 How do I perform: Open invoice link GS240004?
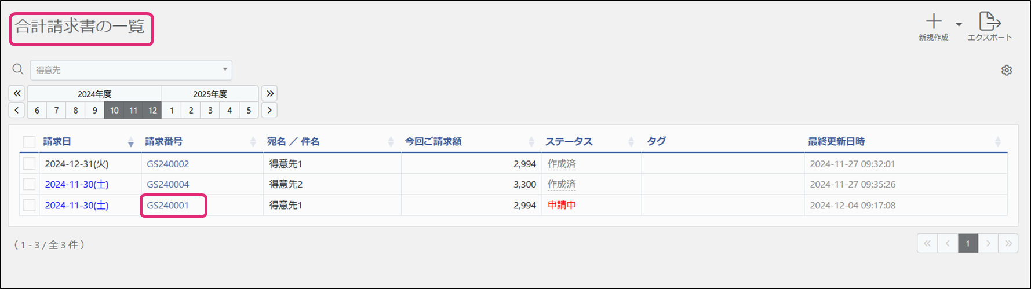[x=167, y=184]
